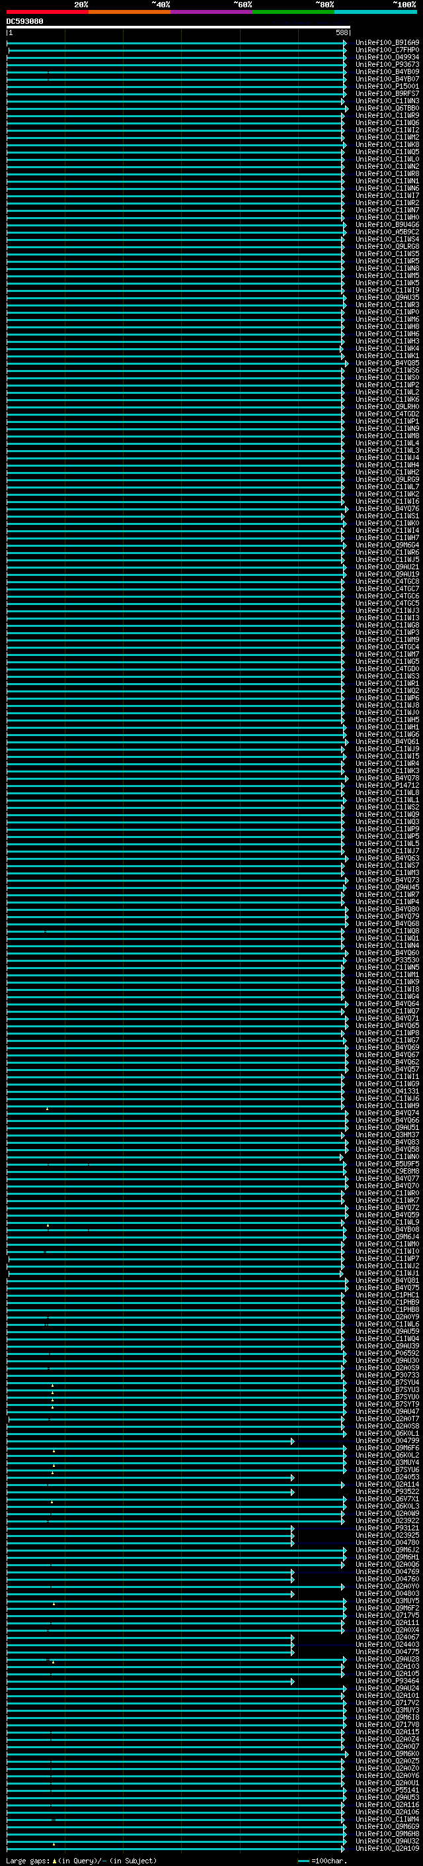The height and width of the screenshot is (1866, 423).
Task: Select hit label UniRef100_P14712
Action: pos(387,784)
